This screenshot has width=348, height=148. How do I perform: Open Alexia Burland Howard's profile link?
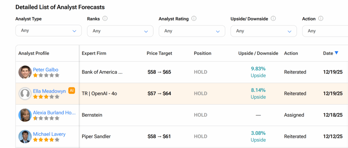pos(53,112)
